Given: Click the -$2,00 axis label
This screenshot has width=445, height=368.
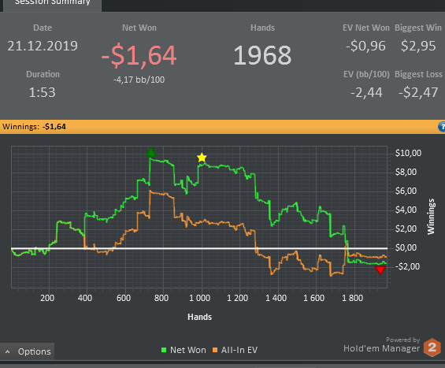Looking at the screenshot, I should pyautogui.click(x=407, y=266).
